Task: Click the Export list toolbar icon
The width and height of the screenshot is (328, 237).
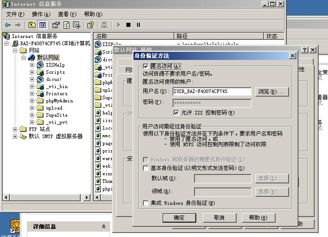Action: click(77, 25)
